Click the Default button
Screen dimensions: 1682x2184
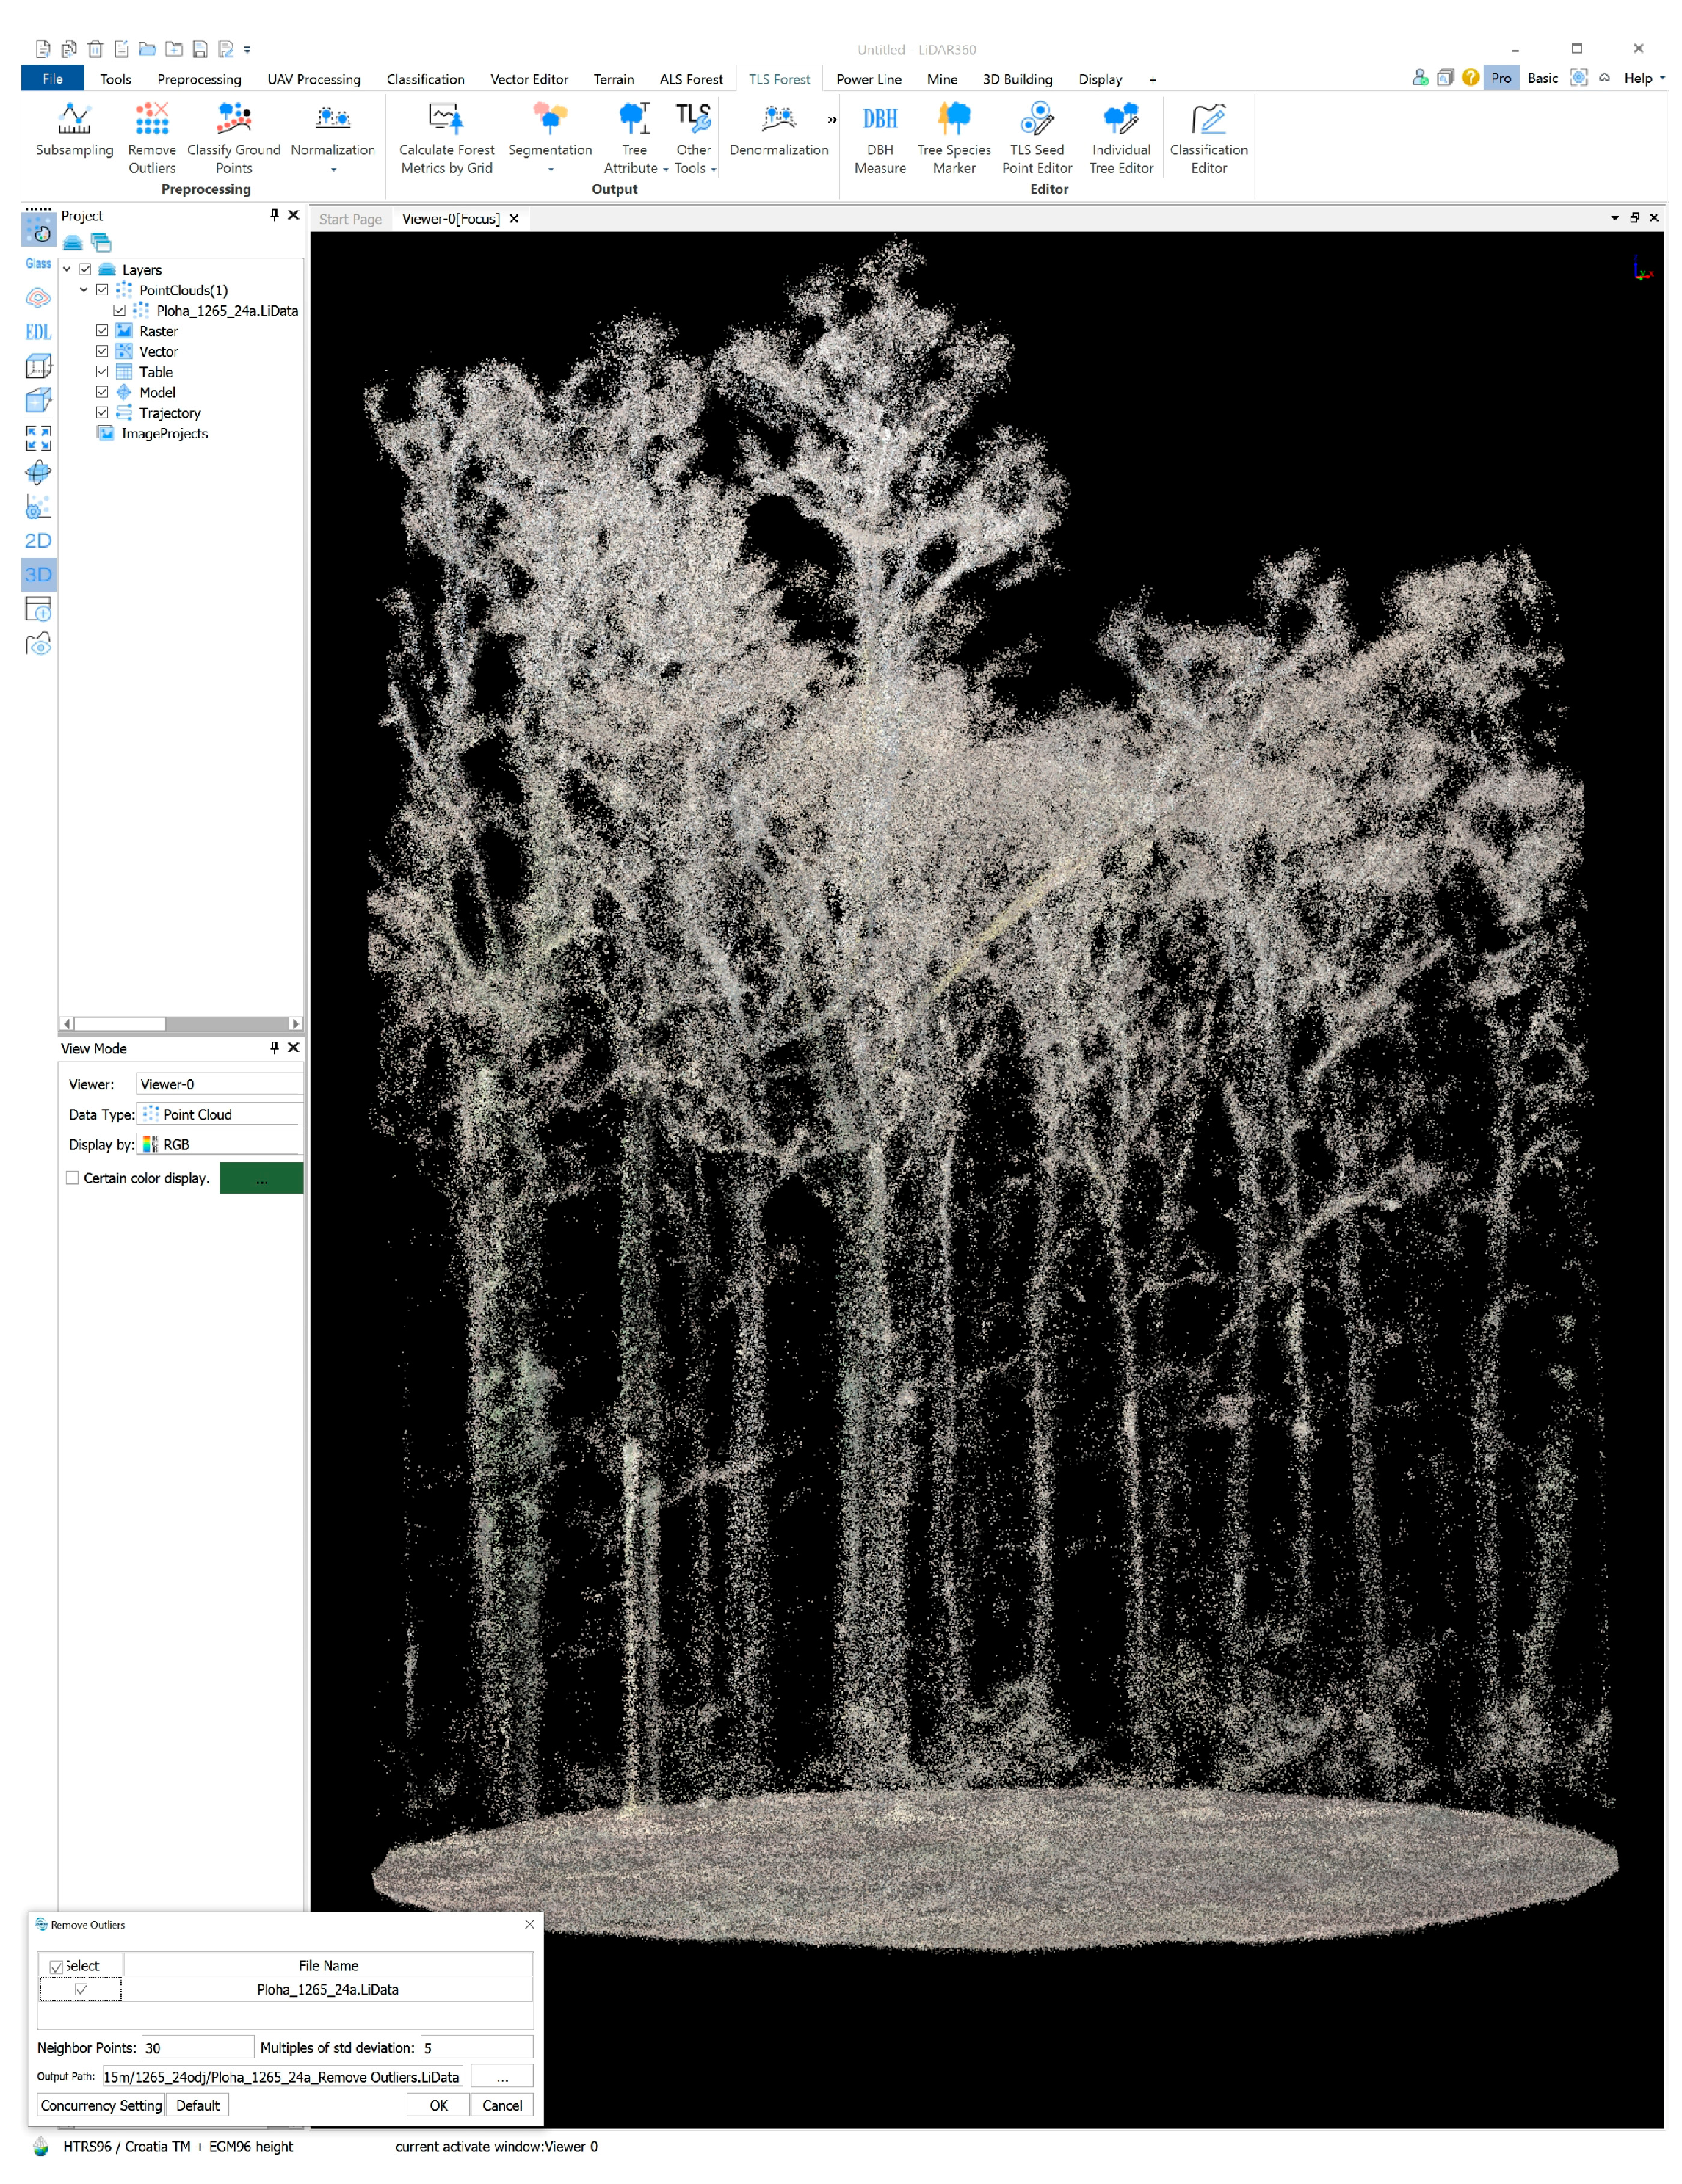(x=198, y=2105)
